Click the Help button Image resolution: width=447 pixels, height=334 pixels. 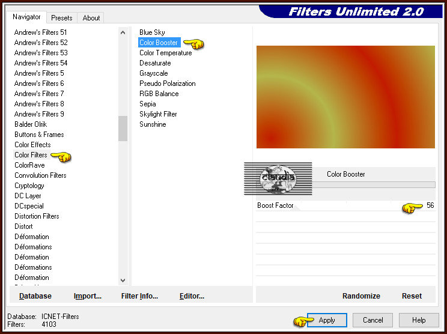pyautogui.click(x=419, y=320)
